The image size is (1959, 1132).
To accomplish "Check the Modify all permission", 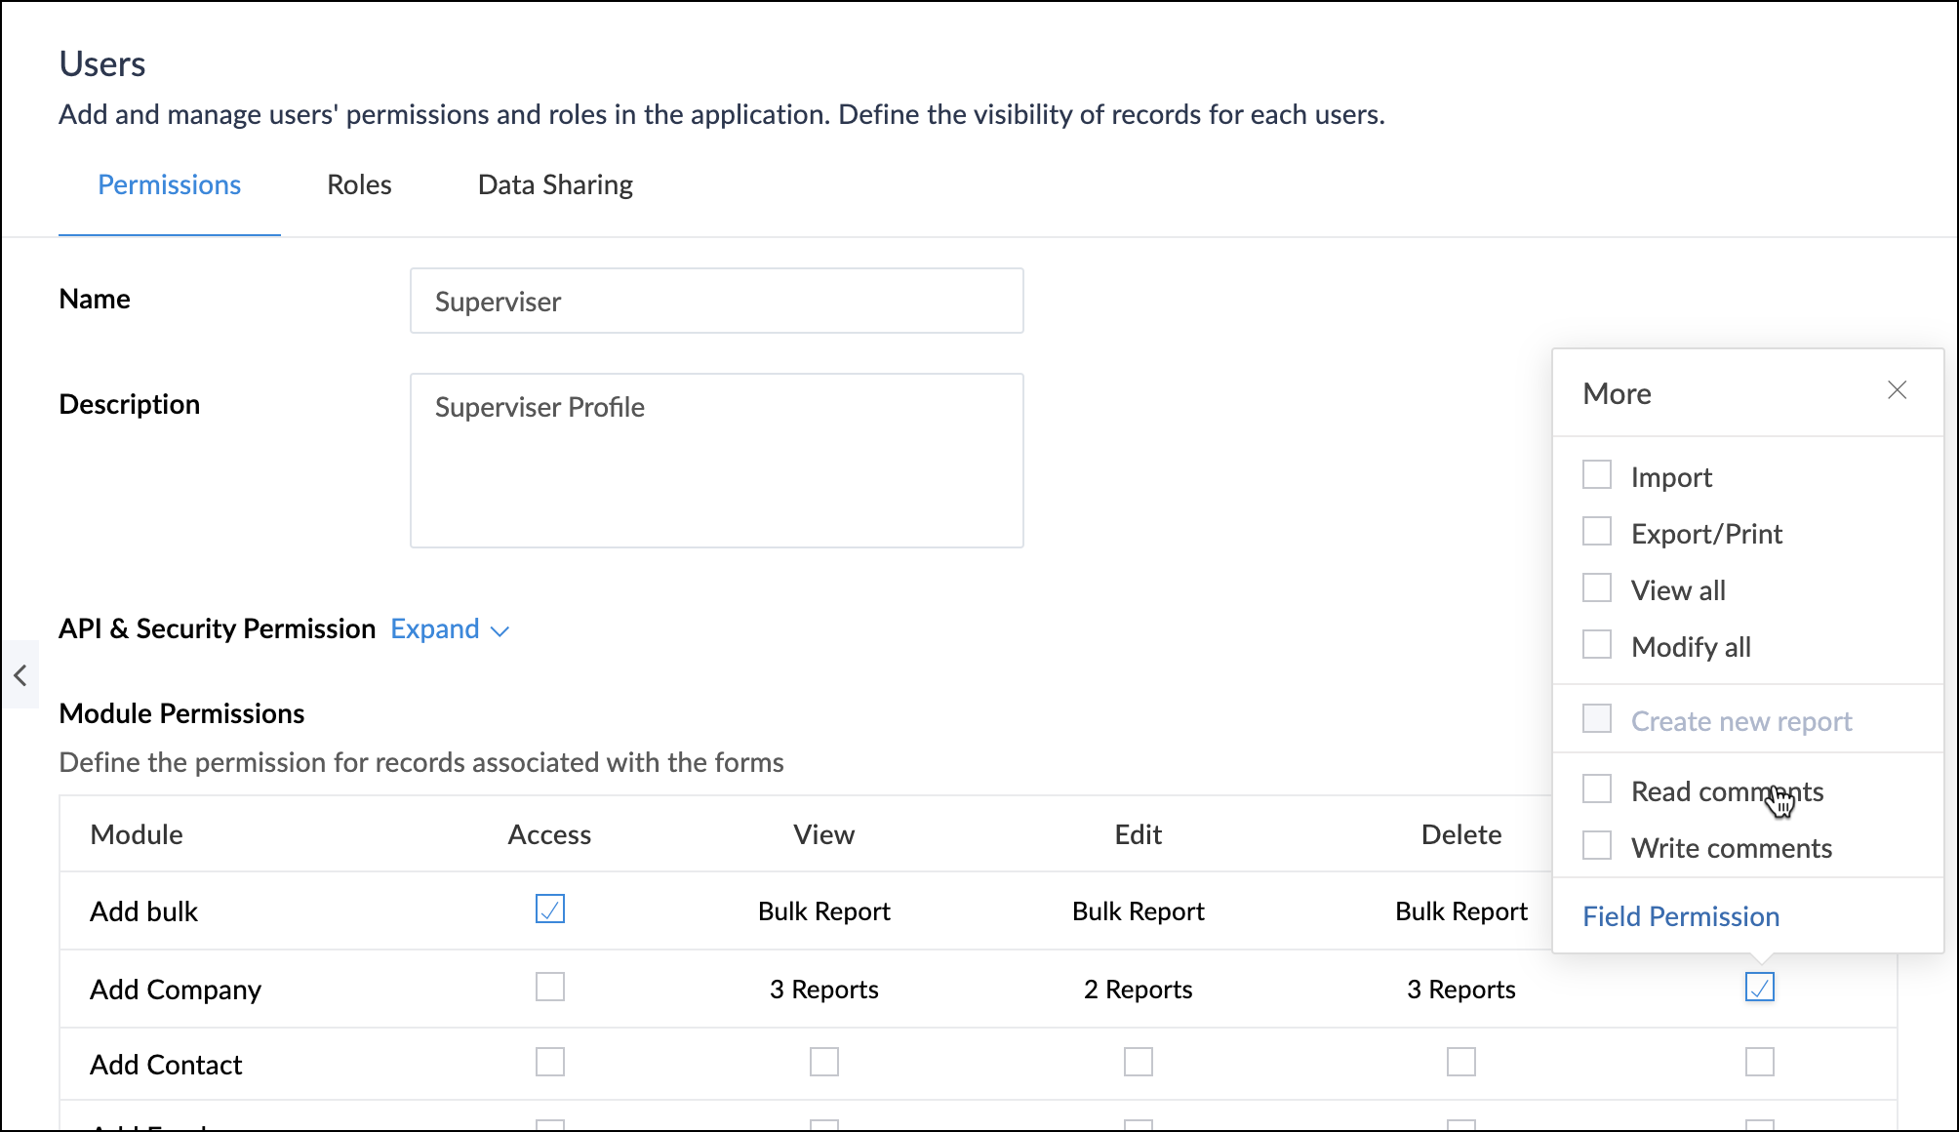I will pyautogui.click(x=1596, y=644).
